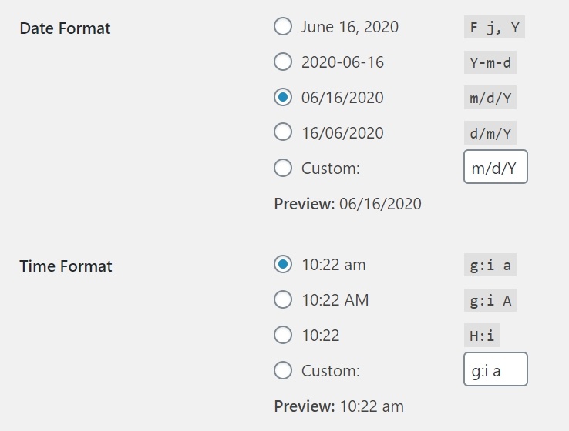Click the 'd/m/Y' format code

pos(490,133)
